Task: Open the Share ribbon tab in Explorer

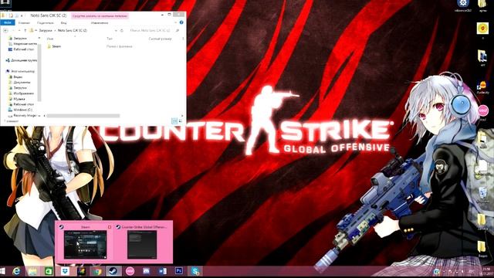Action: tap(45, 22)
